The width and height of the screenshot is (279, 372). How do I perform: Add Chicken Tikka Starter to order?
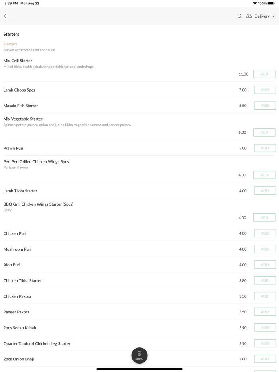(265, 281)
